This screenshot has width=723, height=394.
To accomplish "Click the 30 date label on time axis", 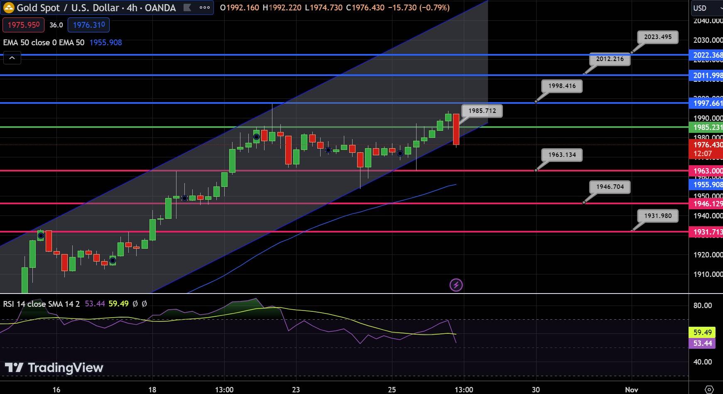I will coord(536,389).
